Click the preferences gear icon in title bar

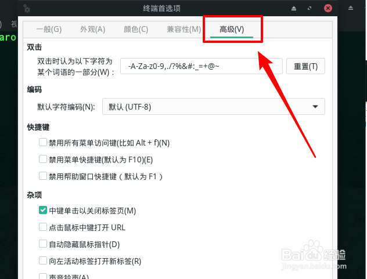(27, 9)
